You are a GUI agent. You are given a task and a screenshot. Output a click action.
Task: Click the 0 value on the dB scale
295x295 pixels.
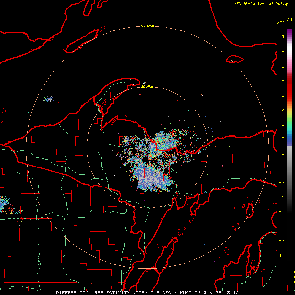(x=283, y=139)
